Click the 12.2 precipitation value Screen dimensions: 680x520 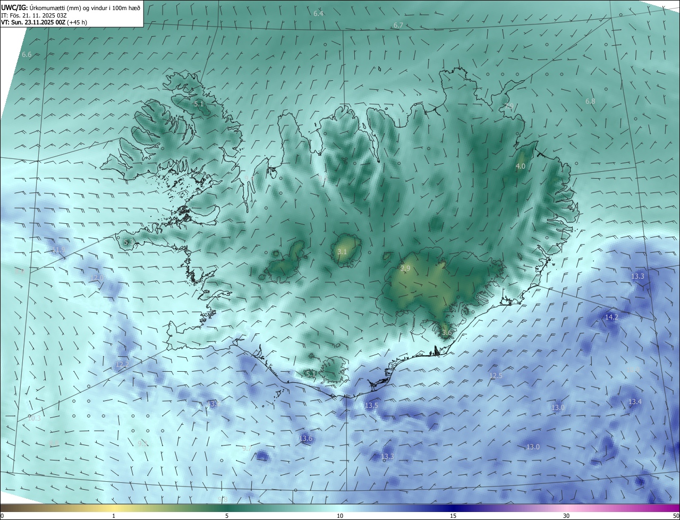[122, 365]
